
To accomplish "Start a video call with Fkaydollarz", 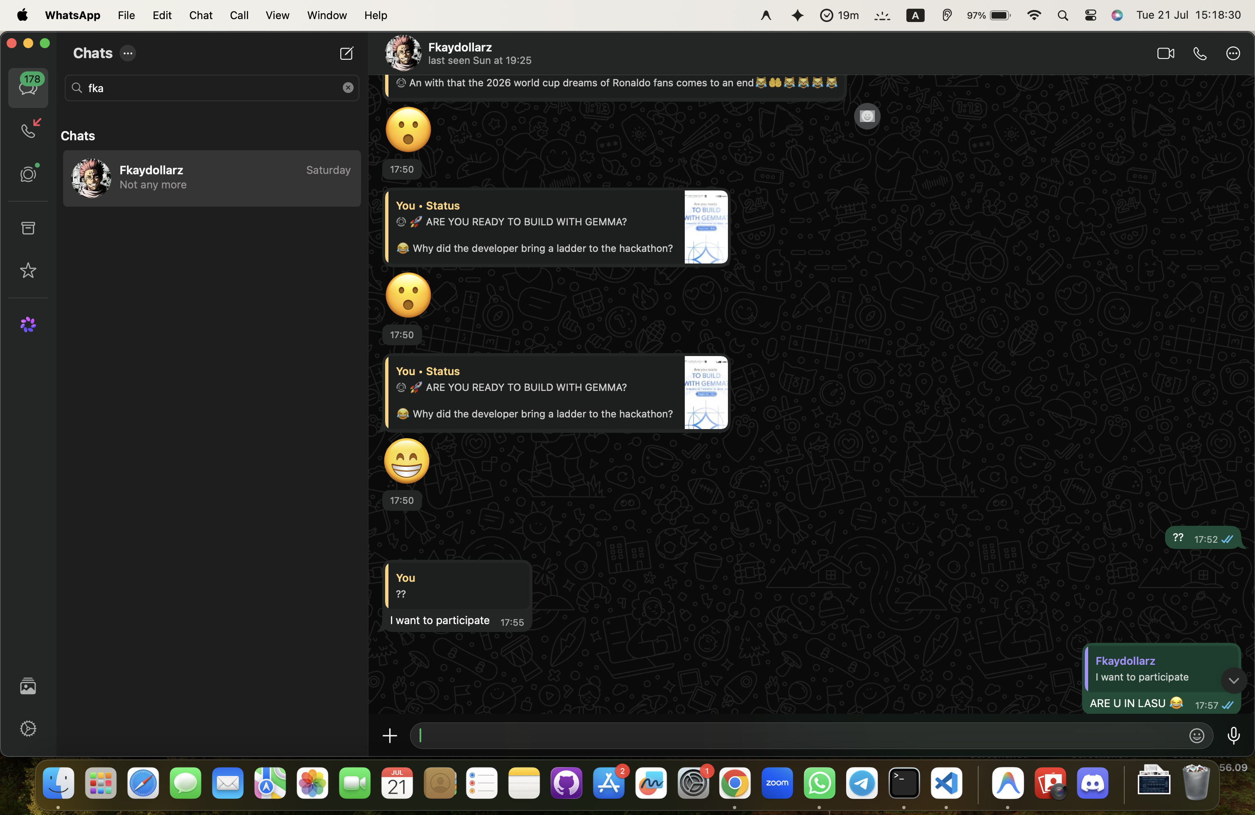I will click(1165, 53).
